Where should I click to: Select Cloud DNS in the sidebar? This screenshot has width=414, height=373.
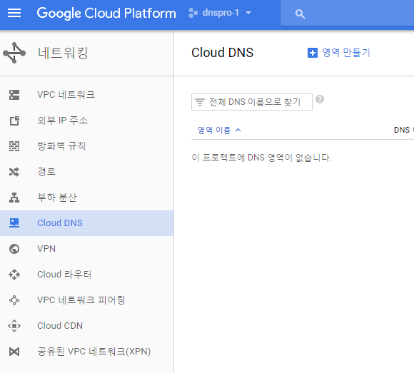click(x=86, y=223)
